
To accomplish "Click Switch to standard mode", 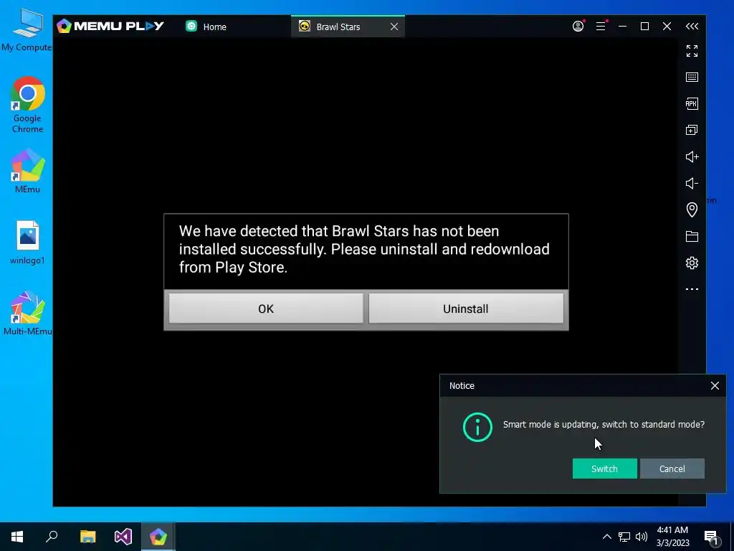I will click(604, 468).
